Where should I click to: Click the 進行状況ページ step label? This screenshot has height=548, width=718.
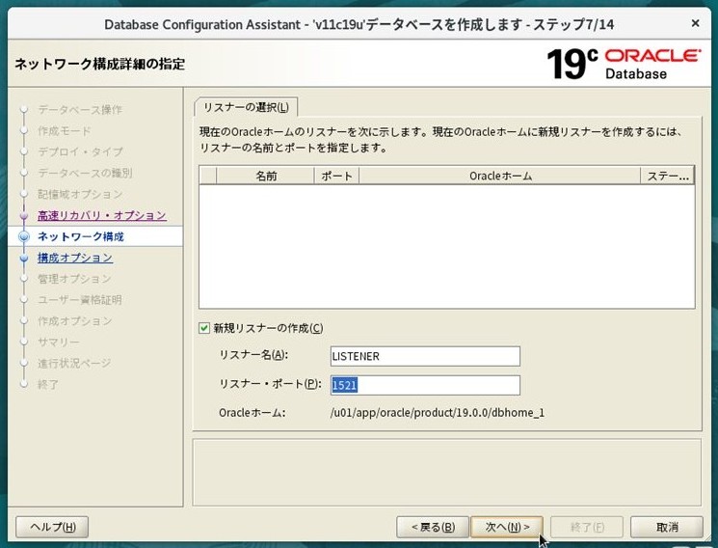tap(74, 363)
